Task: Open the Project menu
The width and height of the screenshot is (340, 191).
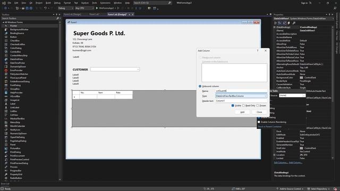Action: point(39,3)
